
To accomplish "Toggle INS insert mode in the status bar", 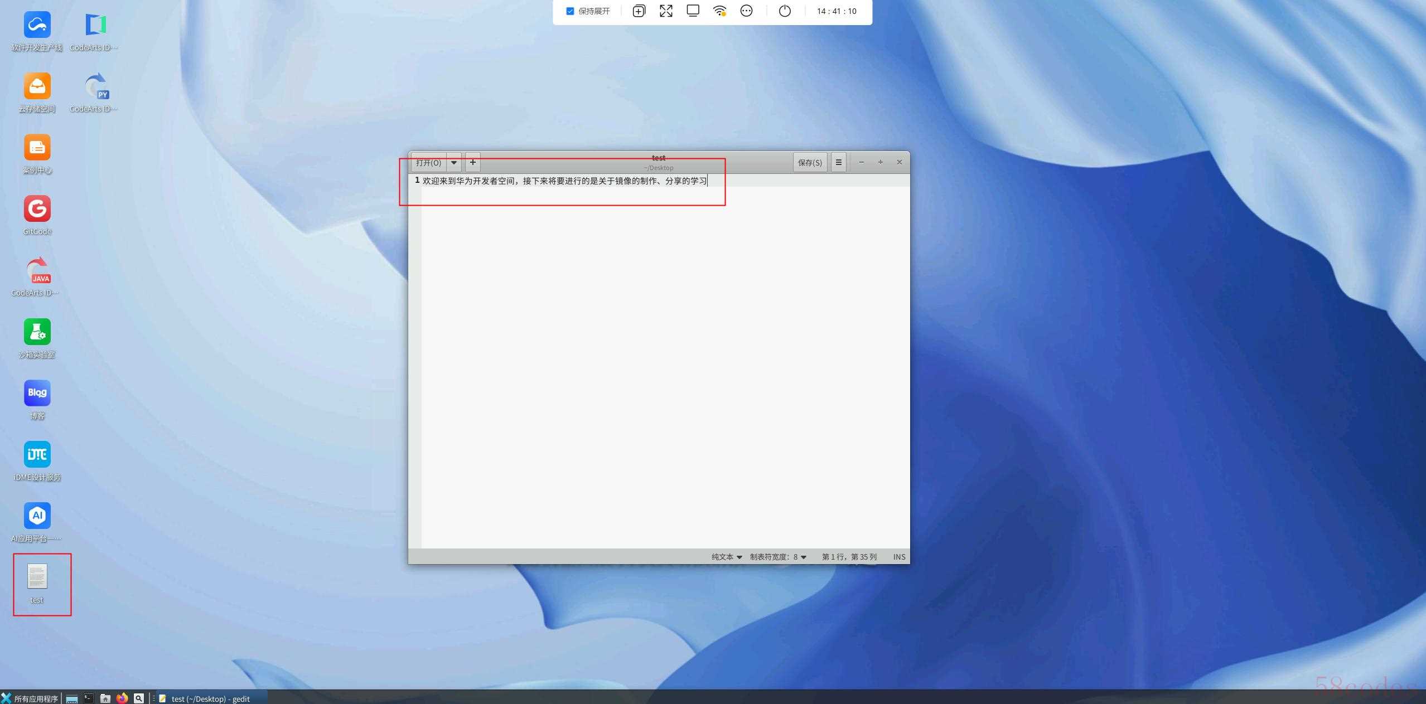I will click(898, 557).
